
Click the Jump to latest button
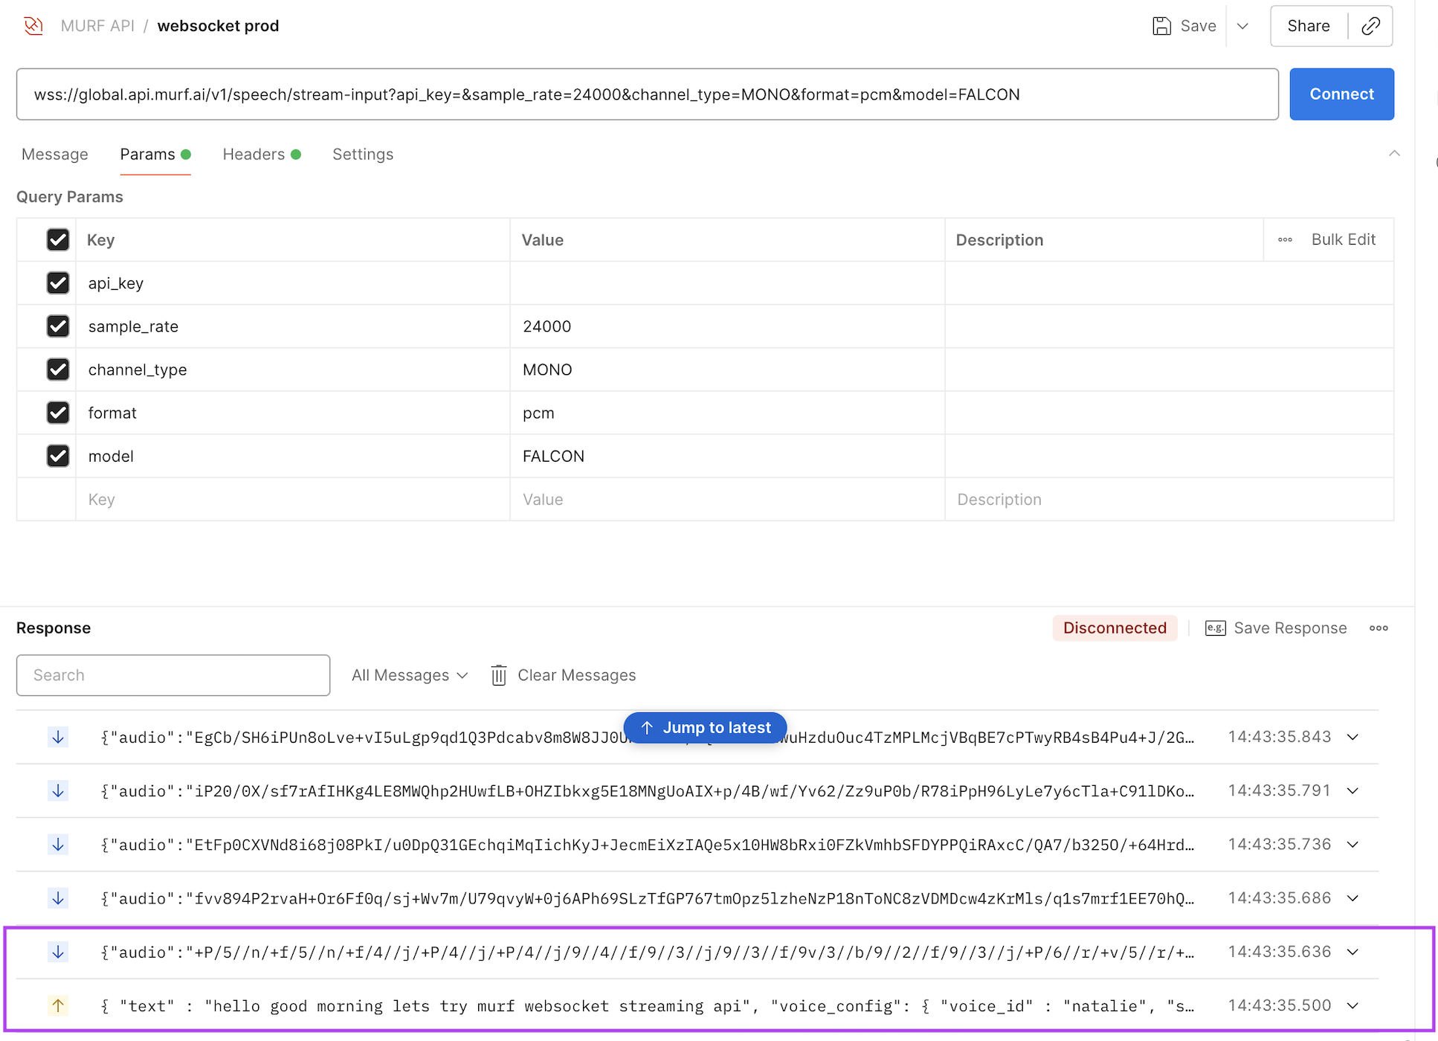(x=704, y=727)
